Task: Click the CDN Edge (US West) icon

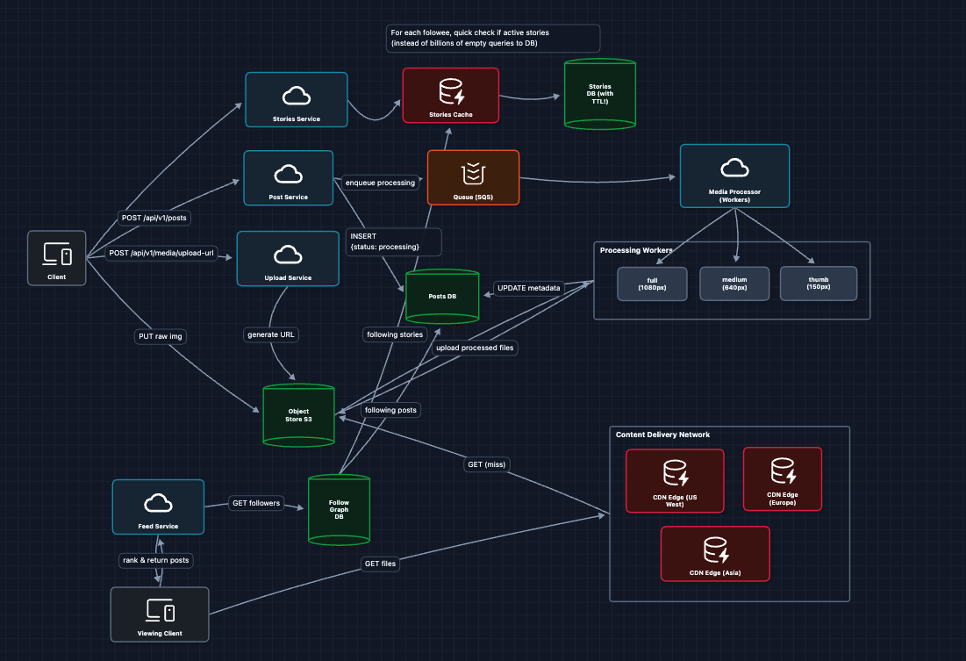Action: coord(675,474)
